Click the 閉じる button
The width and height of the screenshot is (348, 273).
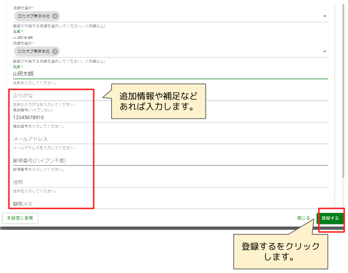click(304, 218)
